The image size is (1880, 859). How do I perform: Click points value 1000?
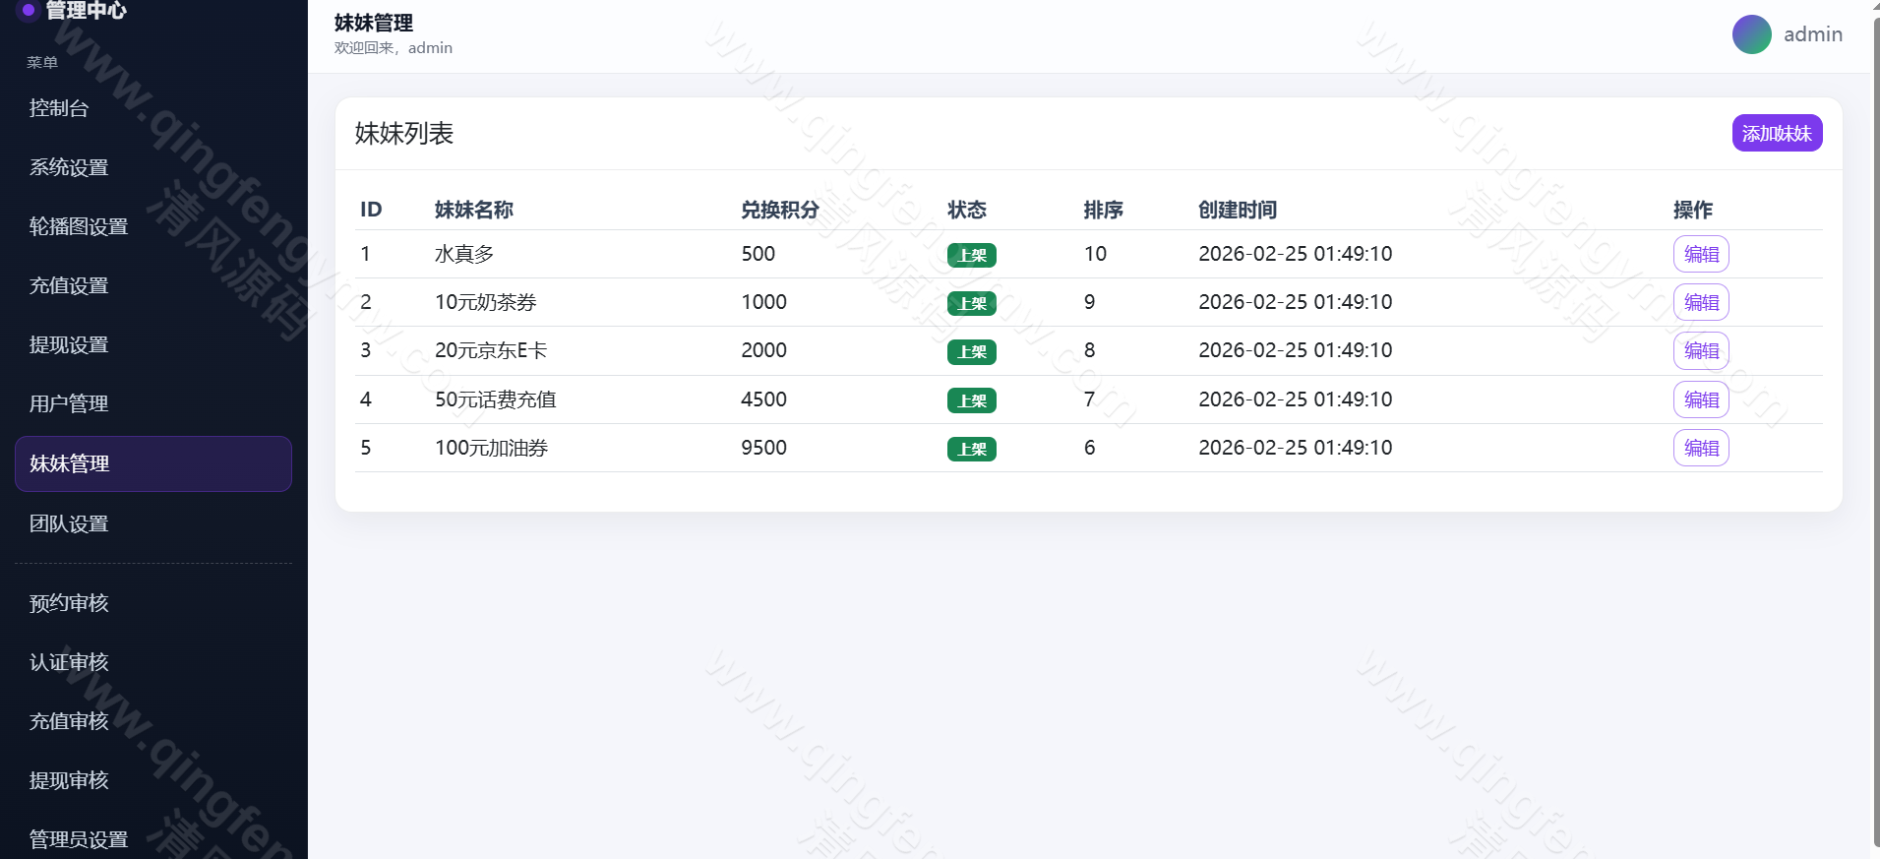coord(764,302)
